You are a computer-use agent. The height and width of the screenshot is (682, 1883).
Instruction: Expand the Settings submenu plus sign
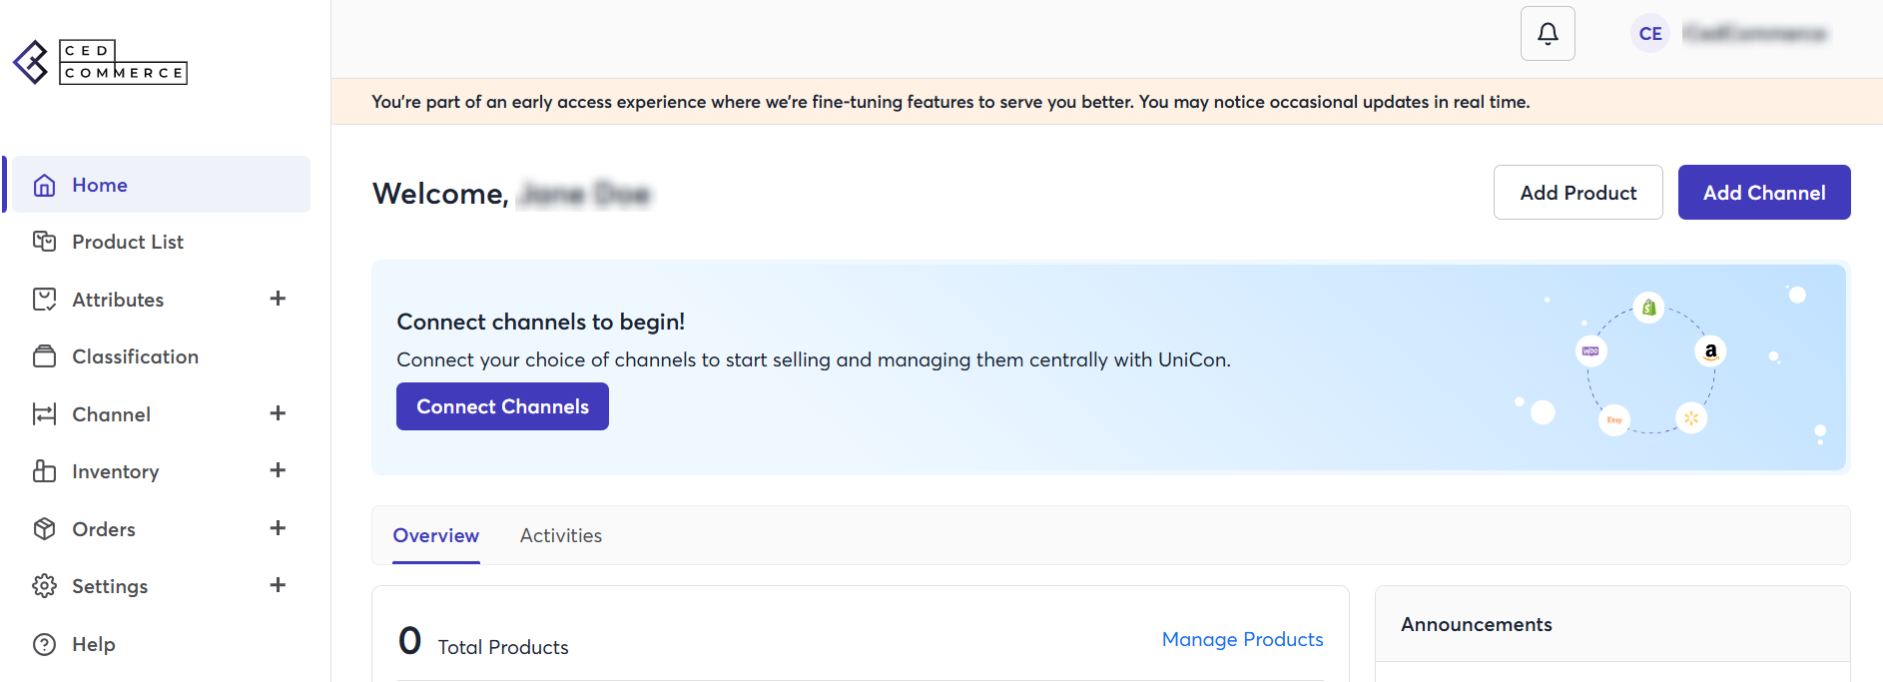point(278,585)
